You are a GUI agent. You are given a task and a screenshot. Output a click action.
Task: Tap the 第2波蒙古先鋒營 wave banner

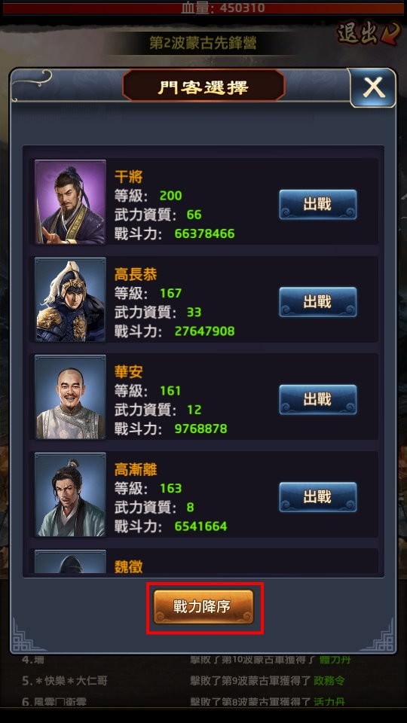tap(203, 43)
